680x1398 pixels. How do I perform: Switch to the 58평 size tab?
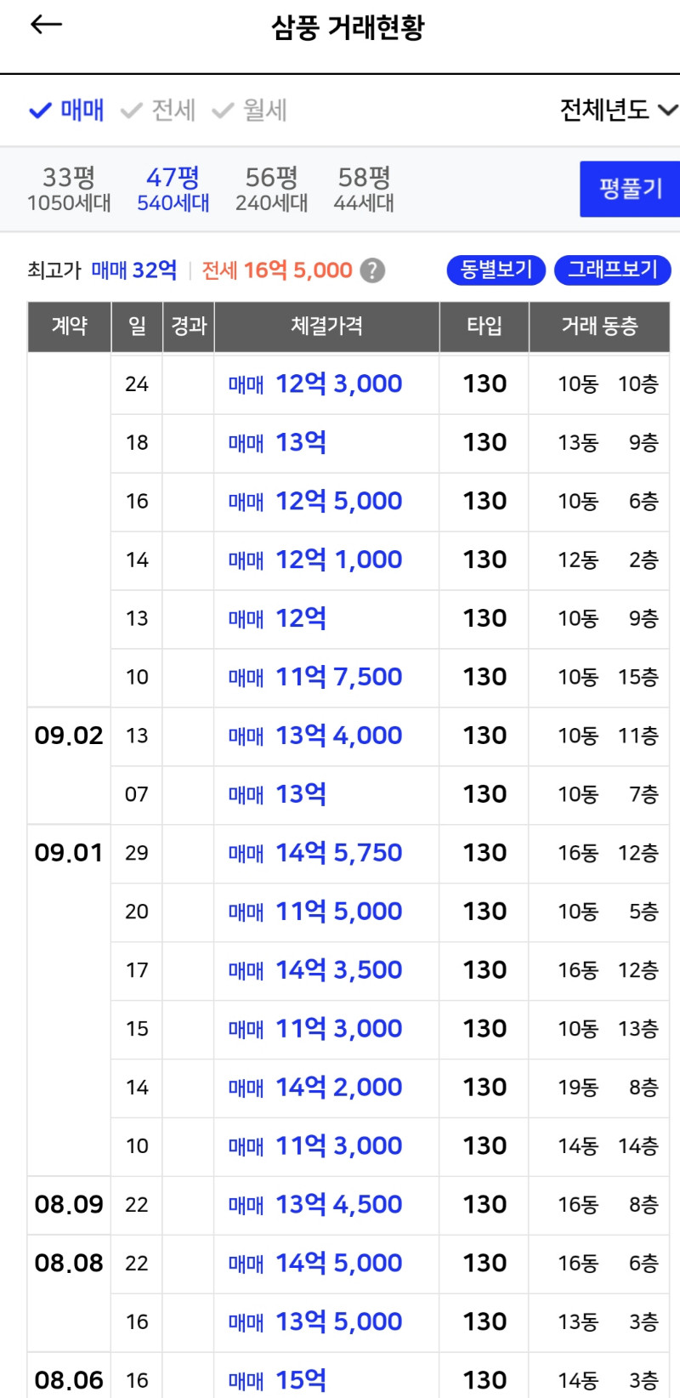point(364,189)
